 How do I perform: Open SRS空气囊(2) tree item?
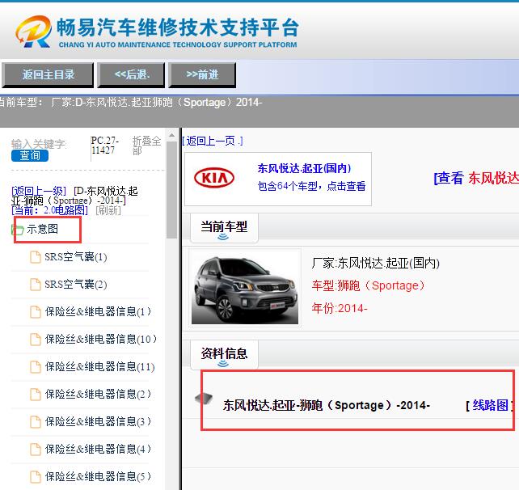[x=76, y=285]
